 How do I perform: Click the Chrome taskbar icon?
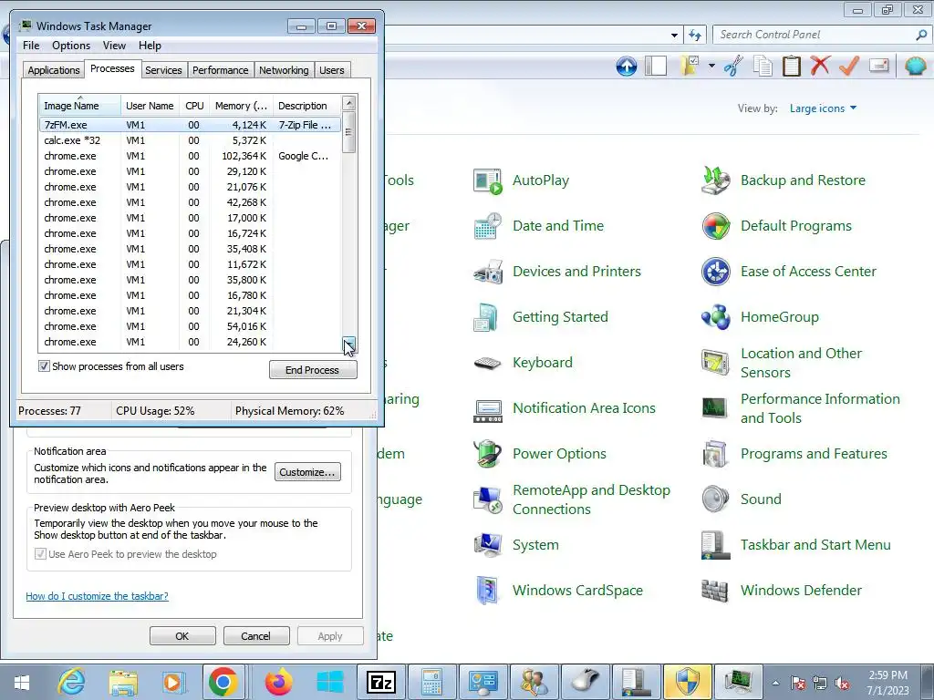tap(223, 682)
